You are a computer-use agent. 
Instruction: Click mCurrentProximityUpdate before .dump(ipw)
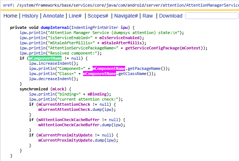pyautogui.click(x=65, y=140)
